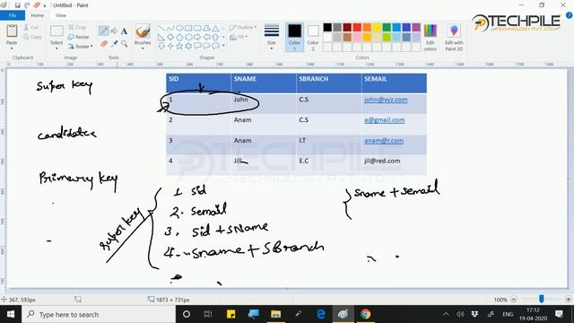Open the shape Outline dropdown

[x=243, y=28]
